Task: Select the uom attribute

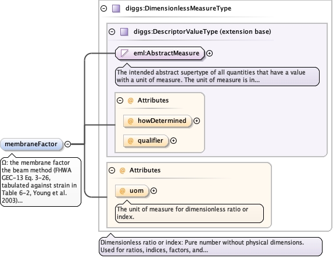Action: pos(132,190)
